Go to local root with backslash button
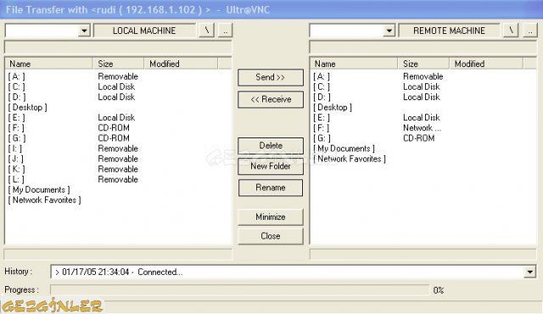 point(207,31)
